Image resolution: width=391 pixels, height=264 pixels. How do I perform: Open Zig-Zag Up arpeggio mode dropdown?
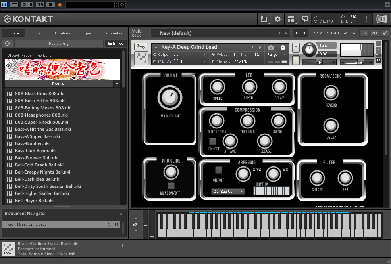pyautogui.click(x=228, y=191)
